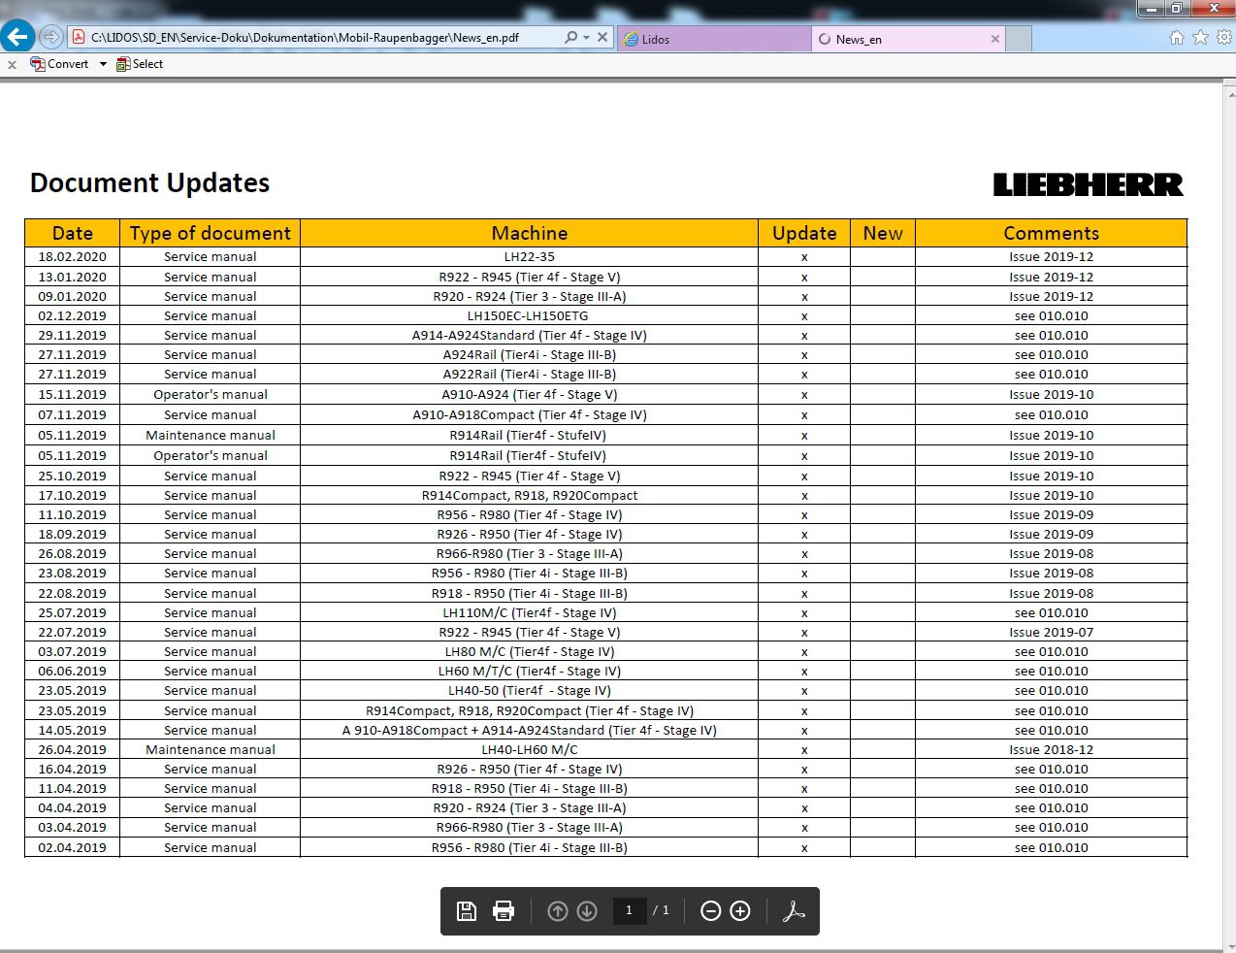Show the Adobe Acrobat toolbar icon
Screen dimensions: 1236x953
(794, 910)
